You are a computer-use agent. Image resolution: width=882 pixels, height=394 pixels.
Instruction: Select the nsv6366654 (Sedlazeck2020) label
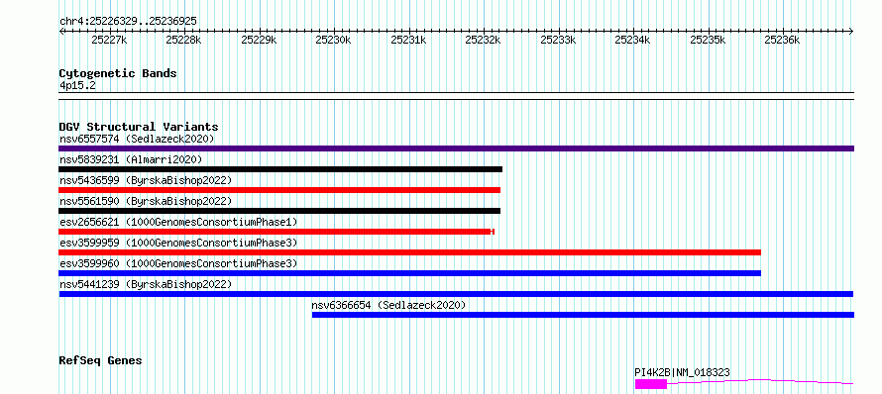pos(389,305)
